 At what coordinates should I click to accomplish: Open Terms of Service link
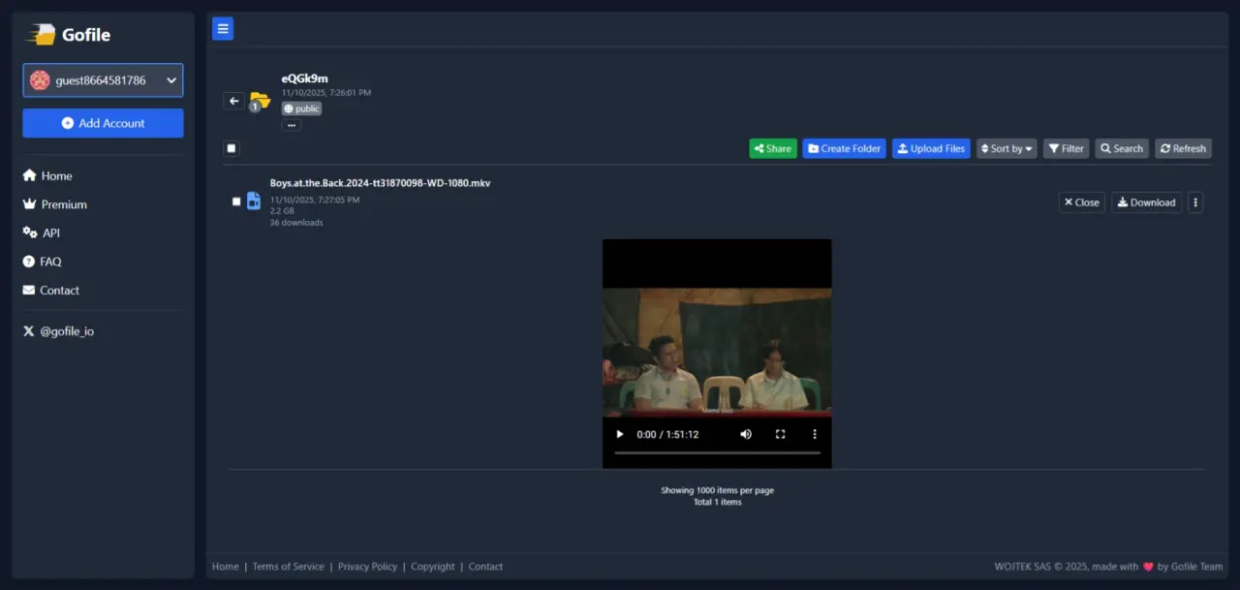[x=289, y=567]
